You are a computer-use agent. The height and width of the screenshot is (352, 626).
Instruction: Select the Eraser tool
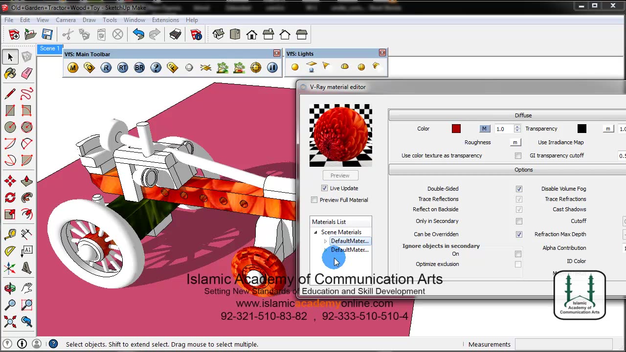[27, 74]
